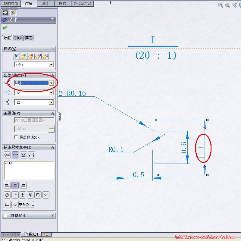Insert counterbore symbol
Screen dimensions: 241x241
(7, 205)
